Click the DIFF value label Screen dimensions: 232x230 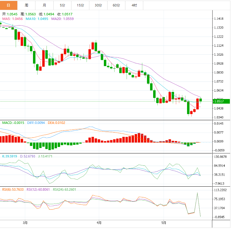[x=36, y=123]
